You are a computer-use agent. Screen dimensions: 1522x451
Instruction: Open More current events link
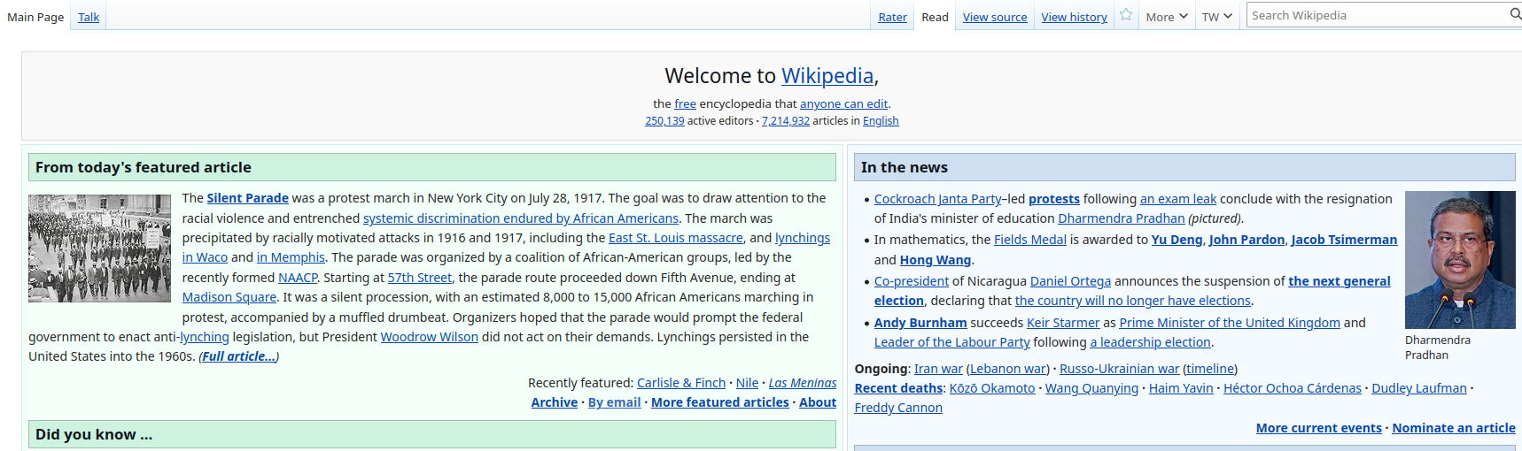click(x=1318, y=428)
